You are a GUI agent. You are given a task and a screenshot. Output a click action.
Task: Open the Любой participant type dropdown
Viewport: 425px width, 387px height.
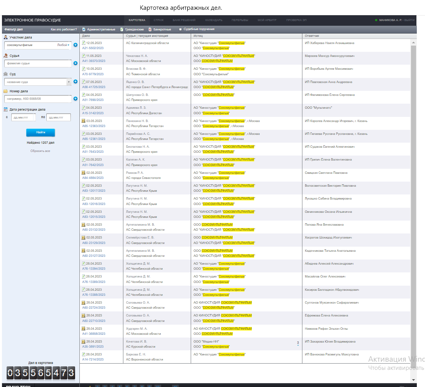pos(63,45)
